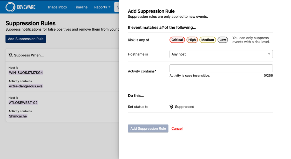Focus the Activity contains text field
Viewport: 291px width, 159px height.
(x=221, y=68)
